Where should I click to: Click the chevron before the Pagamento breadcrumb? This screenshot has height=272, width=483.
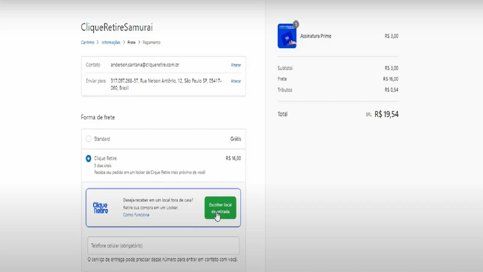point(139,42)
